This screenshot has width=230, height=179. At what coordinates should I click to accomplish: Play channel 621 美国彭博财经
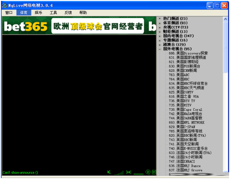[184, 62]
